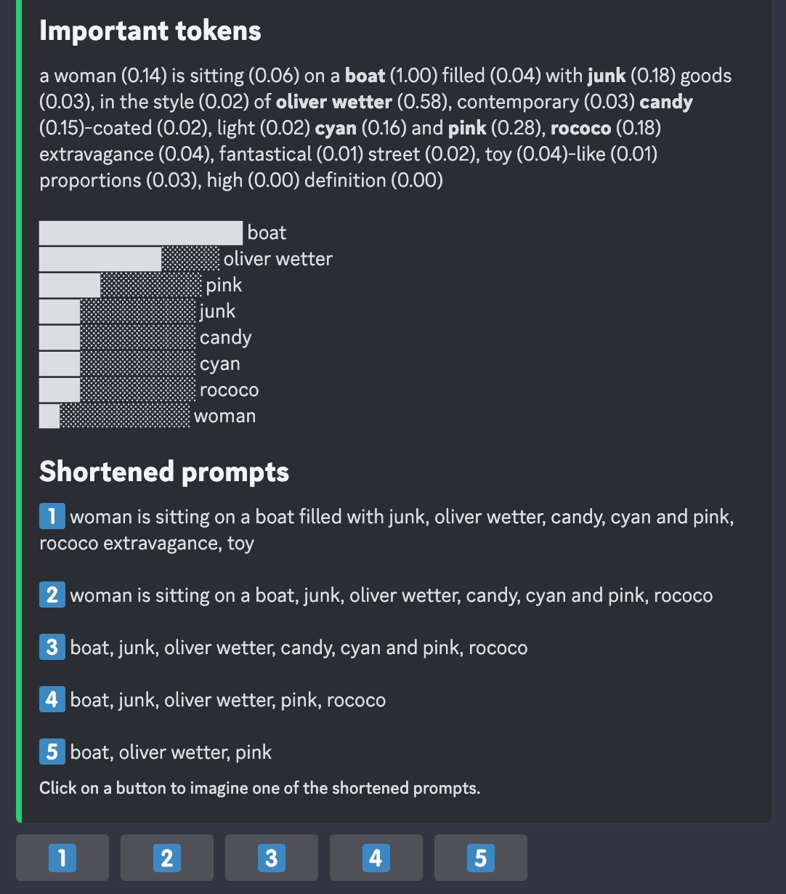
Task: Click the 4 emoji beside fourth shortened prompt
Action: (52, 700)
